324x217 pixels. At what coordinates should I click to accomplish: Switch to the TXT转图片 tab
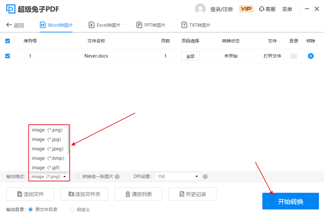pyautogui.click(x=196, y=25)
